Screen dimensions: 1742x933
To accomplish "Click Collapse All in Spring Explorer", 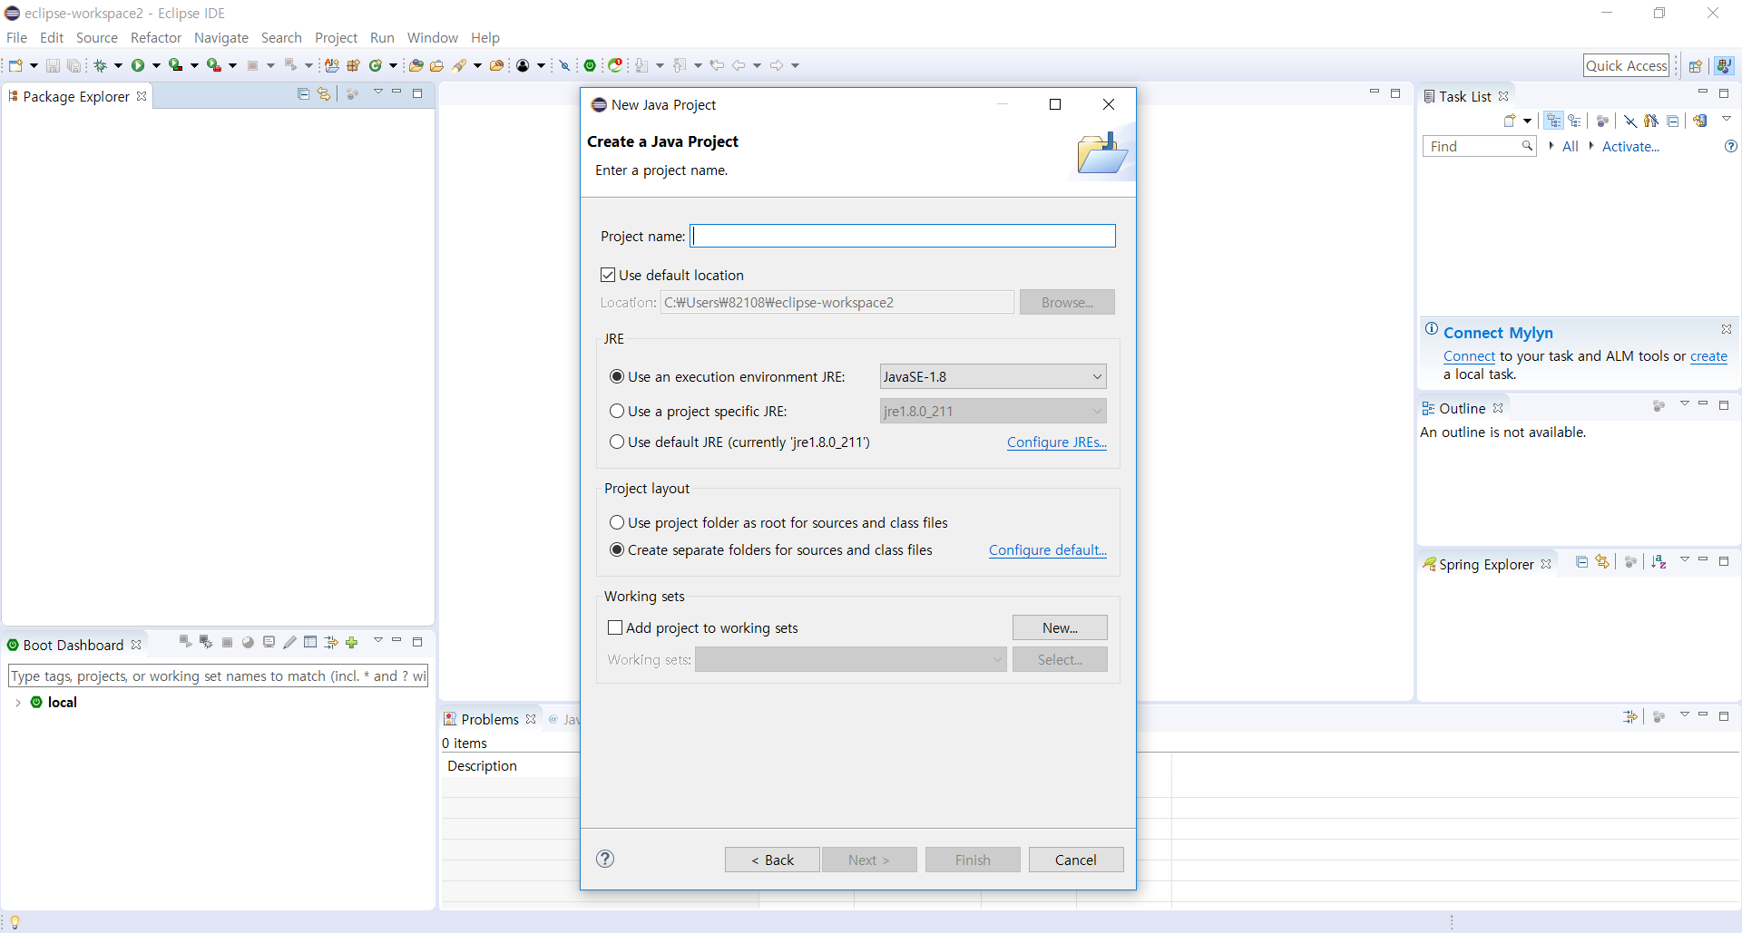I will pyautogui.click(x=1581, y=562).
